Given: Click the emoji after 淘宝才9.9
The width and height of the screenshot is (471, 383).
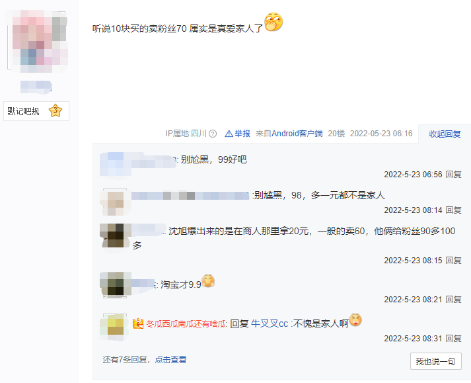Looking at the screenshot, I should 208,281.
